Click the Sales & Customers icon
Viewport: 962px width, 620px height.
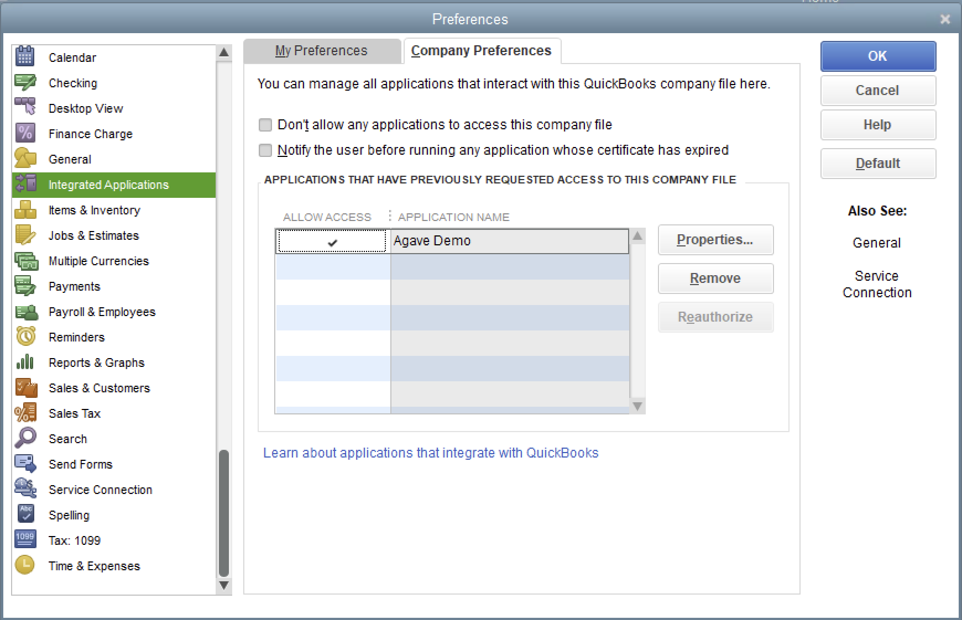pos(26,387)
